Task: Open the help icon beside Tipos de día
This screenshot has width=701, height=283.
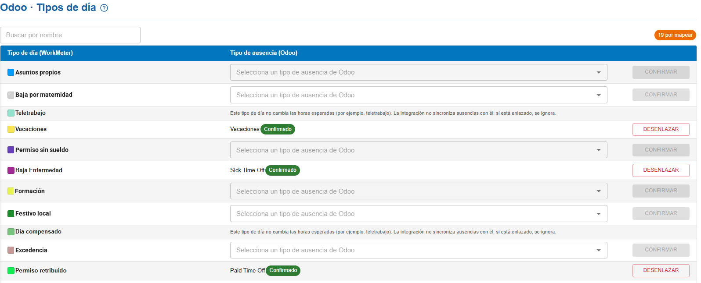Action: 104,8
